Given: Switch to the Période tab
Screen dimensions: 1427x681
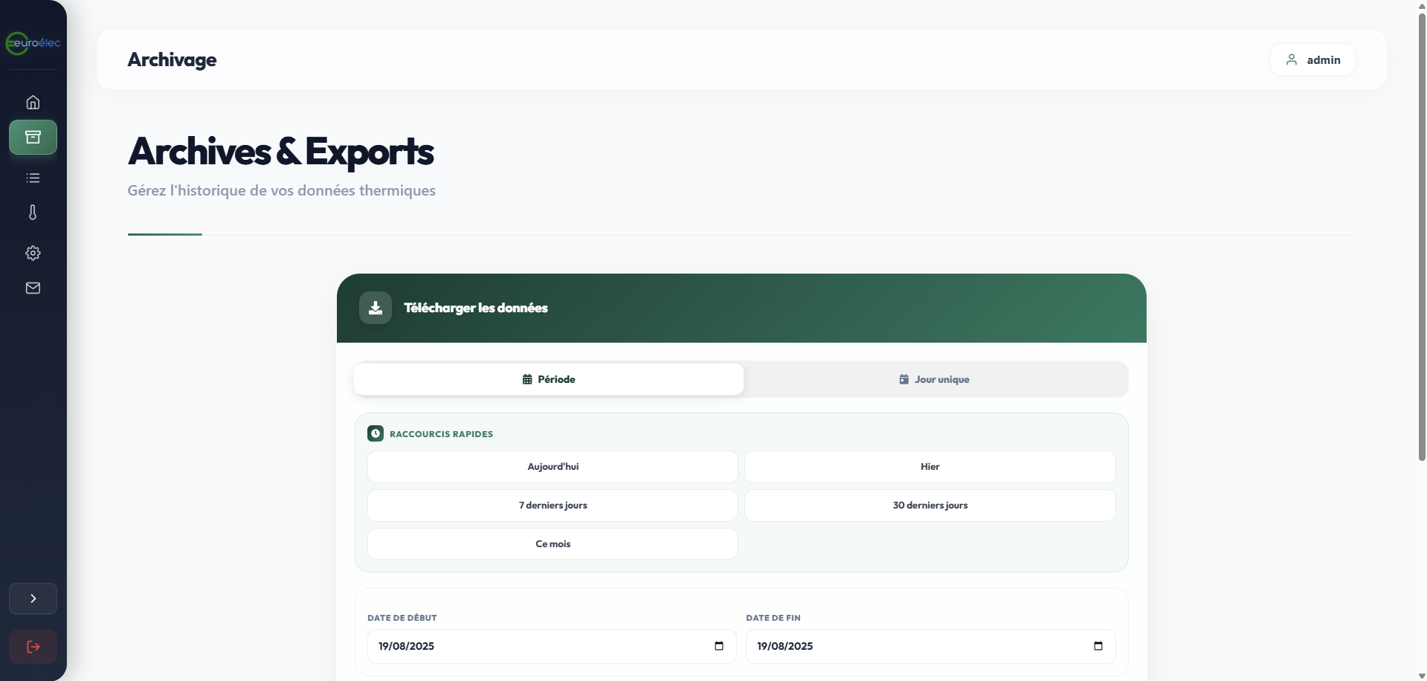Looking at the screenshot, I should point(549,379).
